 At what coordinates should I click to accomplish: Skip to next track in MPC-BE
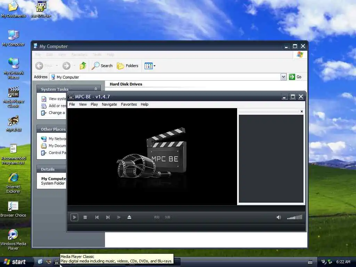point(108,217)
